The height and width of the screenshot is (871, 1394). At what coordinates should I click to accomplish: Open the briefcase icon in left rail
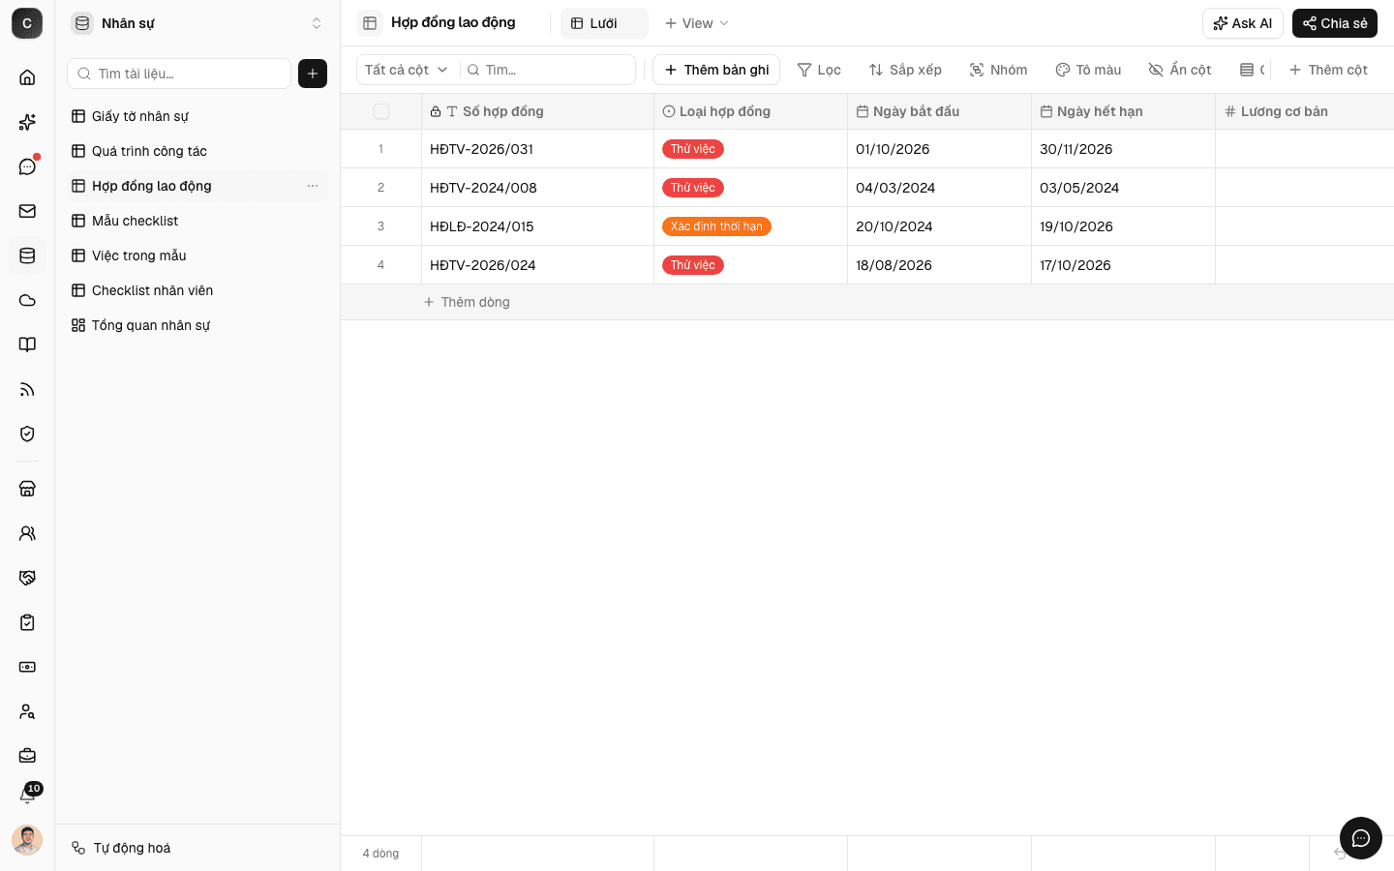pyautogui.click(x=27, y=756)
